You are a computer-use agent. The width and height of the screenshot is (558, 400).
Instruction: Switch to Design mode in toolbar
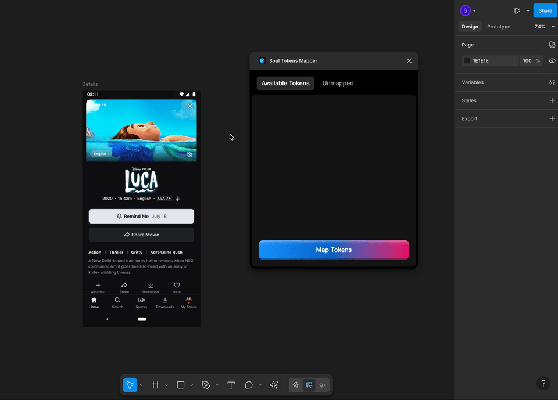coord(309,385)
